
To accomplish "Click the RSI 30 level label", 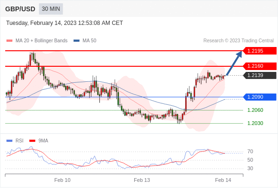I will click(x=250, y=168).
